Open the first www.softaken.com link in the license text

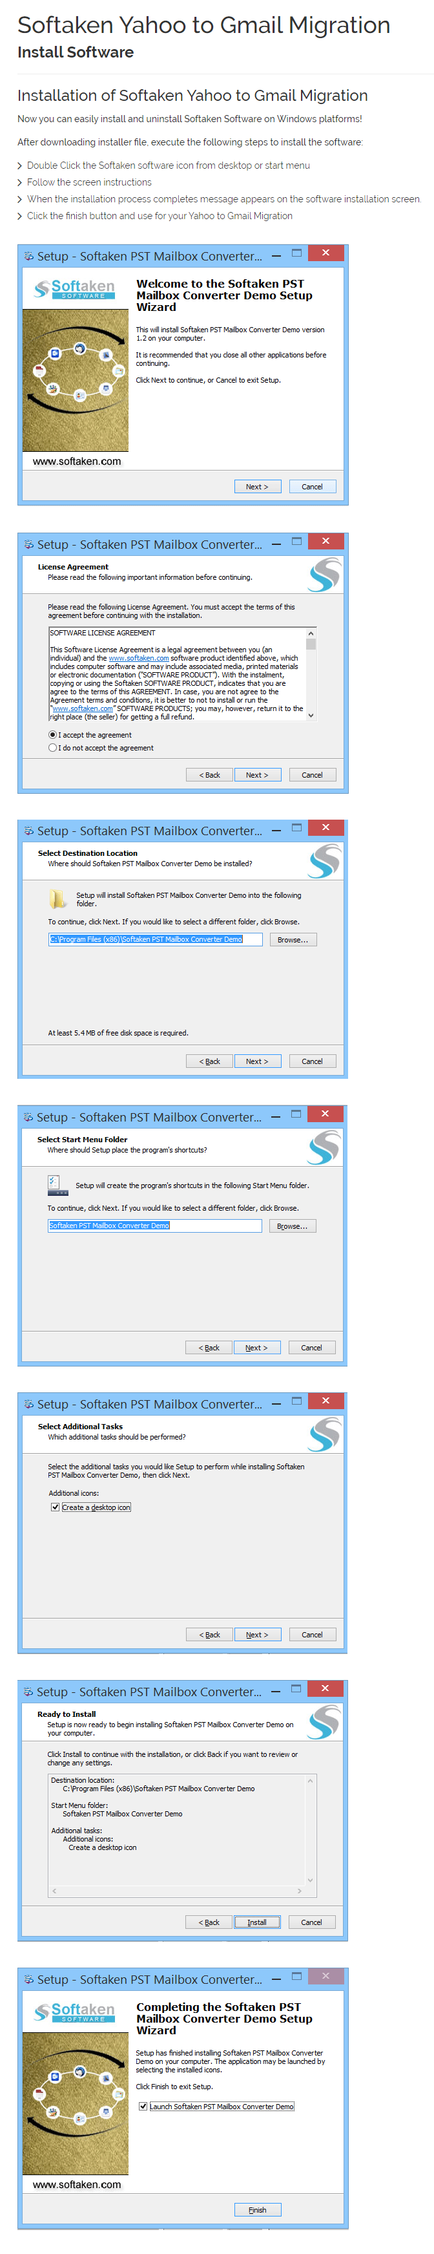(x=138, y=658)
